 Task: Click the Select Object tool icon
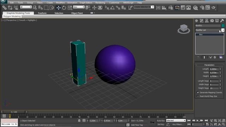pos(35,8)
